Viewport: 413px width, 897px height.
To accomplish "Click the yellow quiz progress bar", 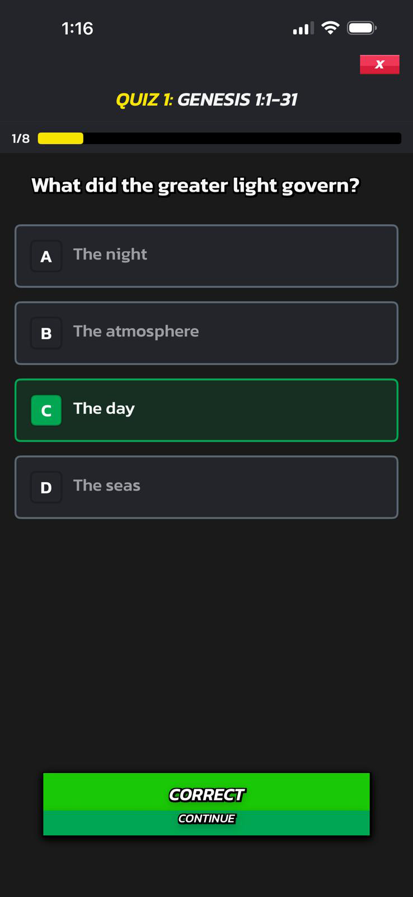I will tap(60, 138).
